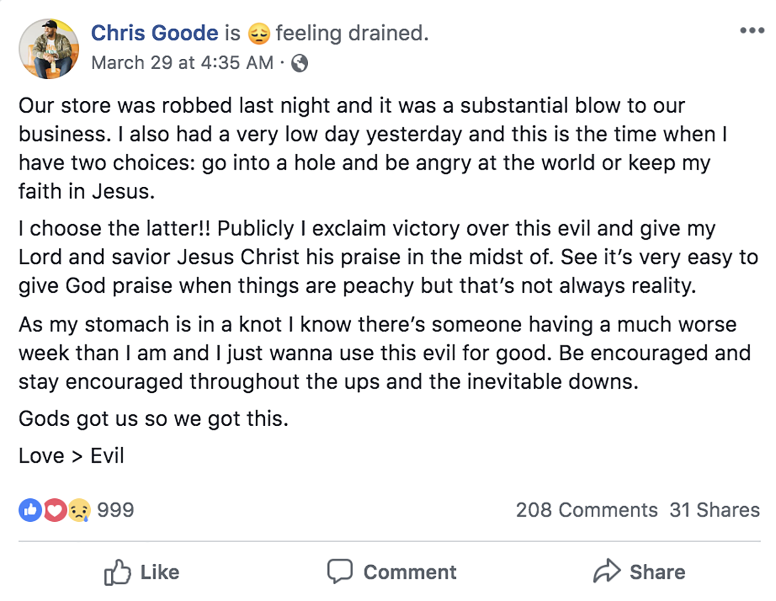
Task: Click the Chris Goode name link
Action: 154,33
